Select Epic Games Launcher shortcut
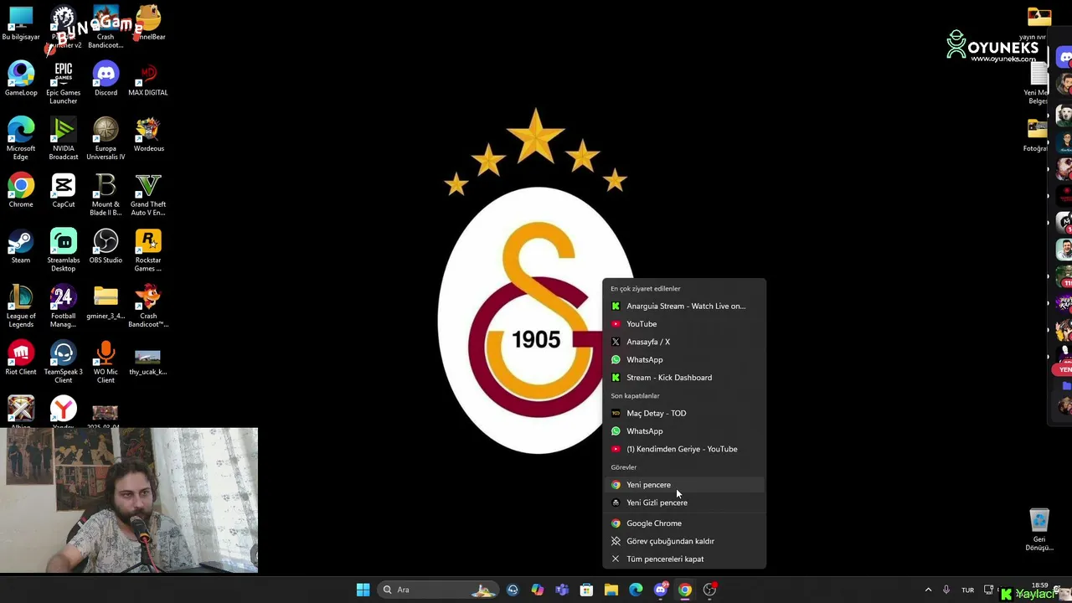1072x603 pixels. [64, 83]
